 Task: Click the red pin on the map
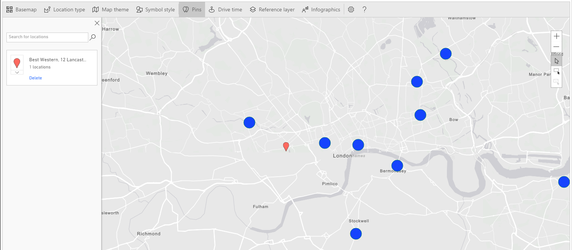(x=286, y=147)
